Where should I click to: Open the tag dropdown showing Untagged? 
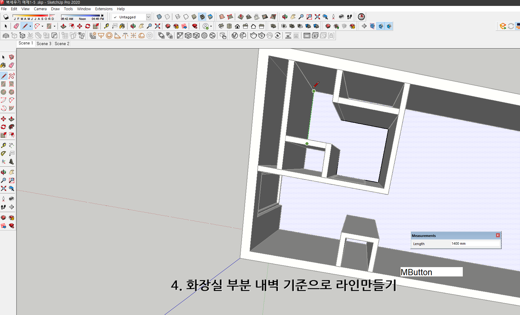[148, 17]
